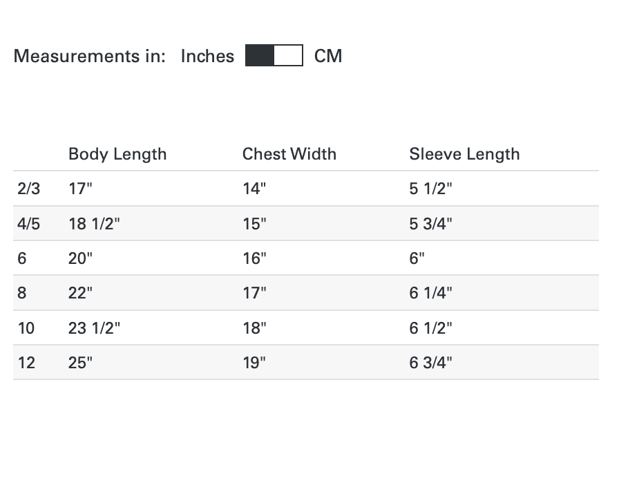Select the size 8 row label
Image resolution: width=619 pixels, height=503 pixels.
[22, 293]
